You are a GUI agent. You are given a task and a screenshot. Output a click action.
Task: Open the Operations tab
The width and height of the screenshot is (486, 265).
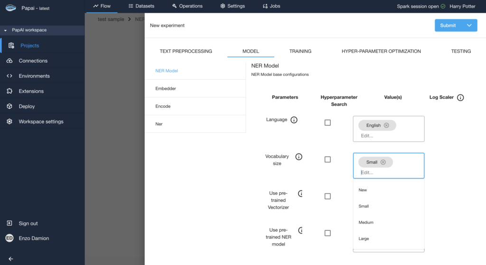(x=187, y=6)
